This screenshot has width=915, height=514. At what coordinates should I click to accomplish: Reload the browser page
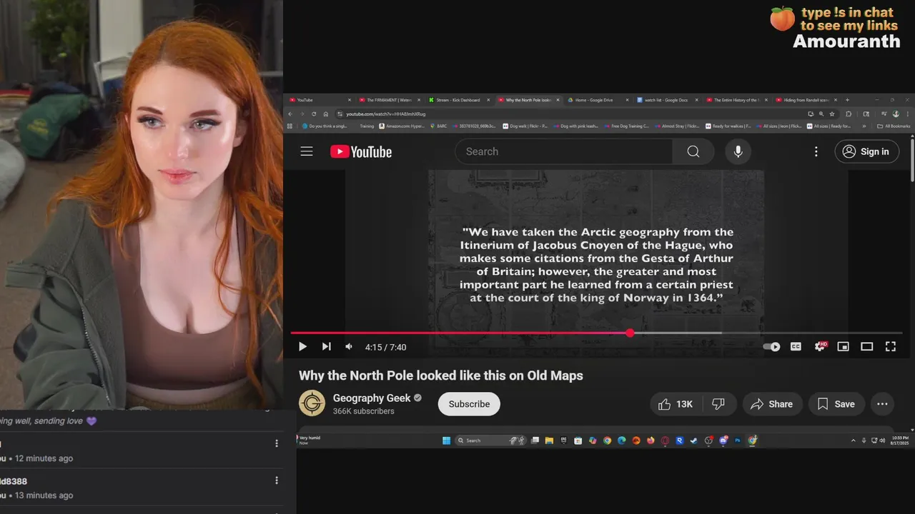[314, 114]
